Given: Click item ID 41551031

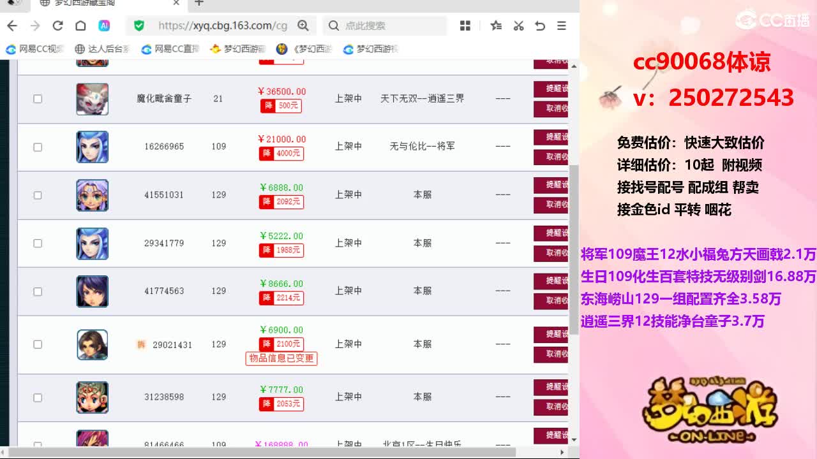Looking at the screenshot, I should click(164, 195).
